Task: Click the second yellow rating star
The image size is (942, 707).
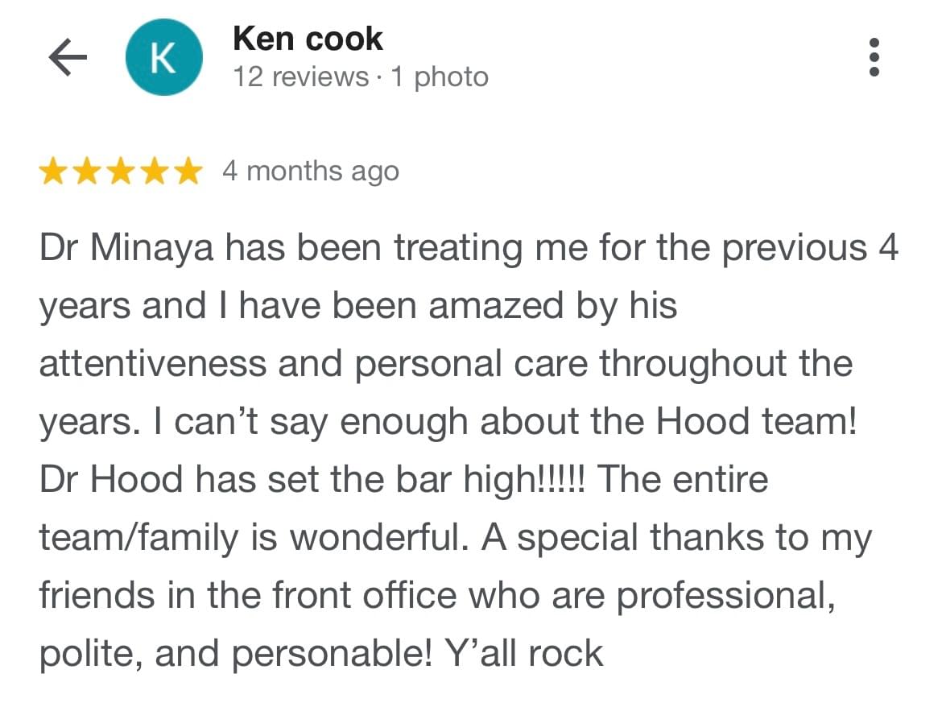Action: click(87, 172)
